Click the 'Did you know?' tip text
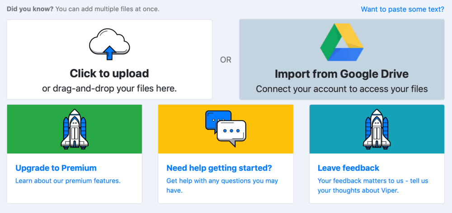 coord(83,9)
